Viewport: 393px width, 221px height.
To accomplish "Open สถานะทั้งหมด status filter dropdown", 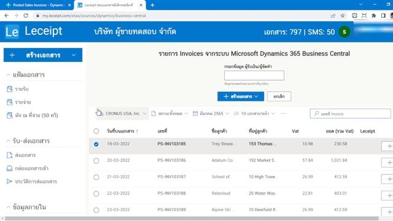I will coord(169,114).
